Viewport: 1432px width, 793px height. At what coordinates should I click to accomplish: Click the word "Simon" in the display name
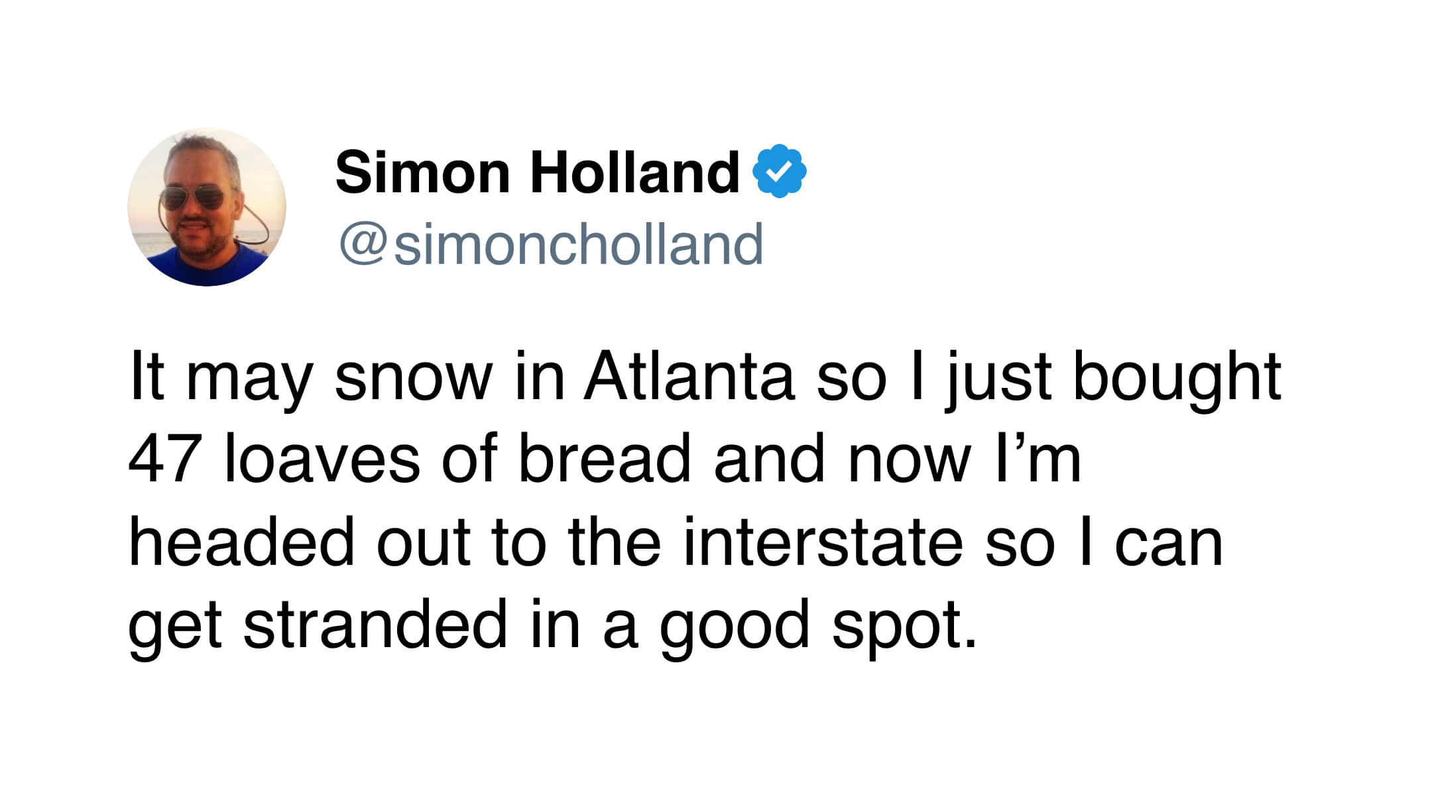[x=423, y=172]
